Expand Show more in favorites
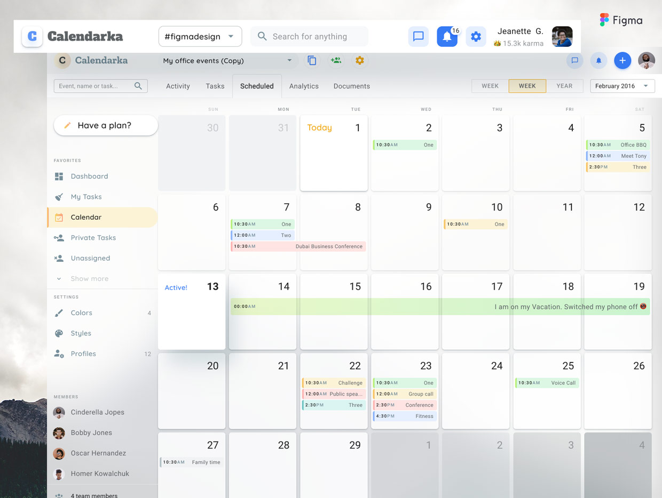This screenshot has width=662, height=498. click(x=103, y=278)
